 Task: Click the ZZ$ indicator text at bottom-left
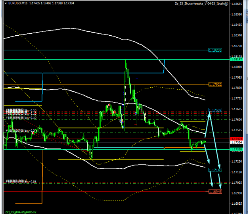(20, 212)
